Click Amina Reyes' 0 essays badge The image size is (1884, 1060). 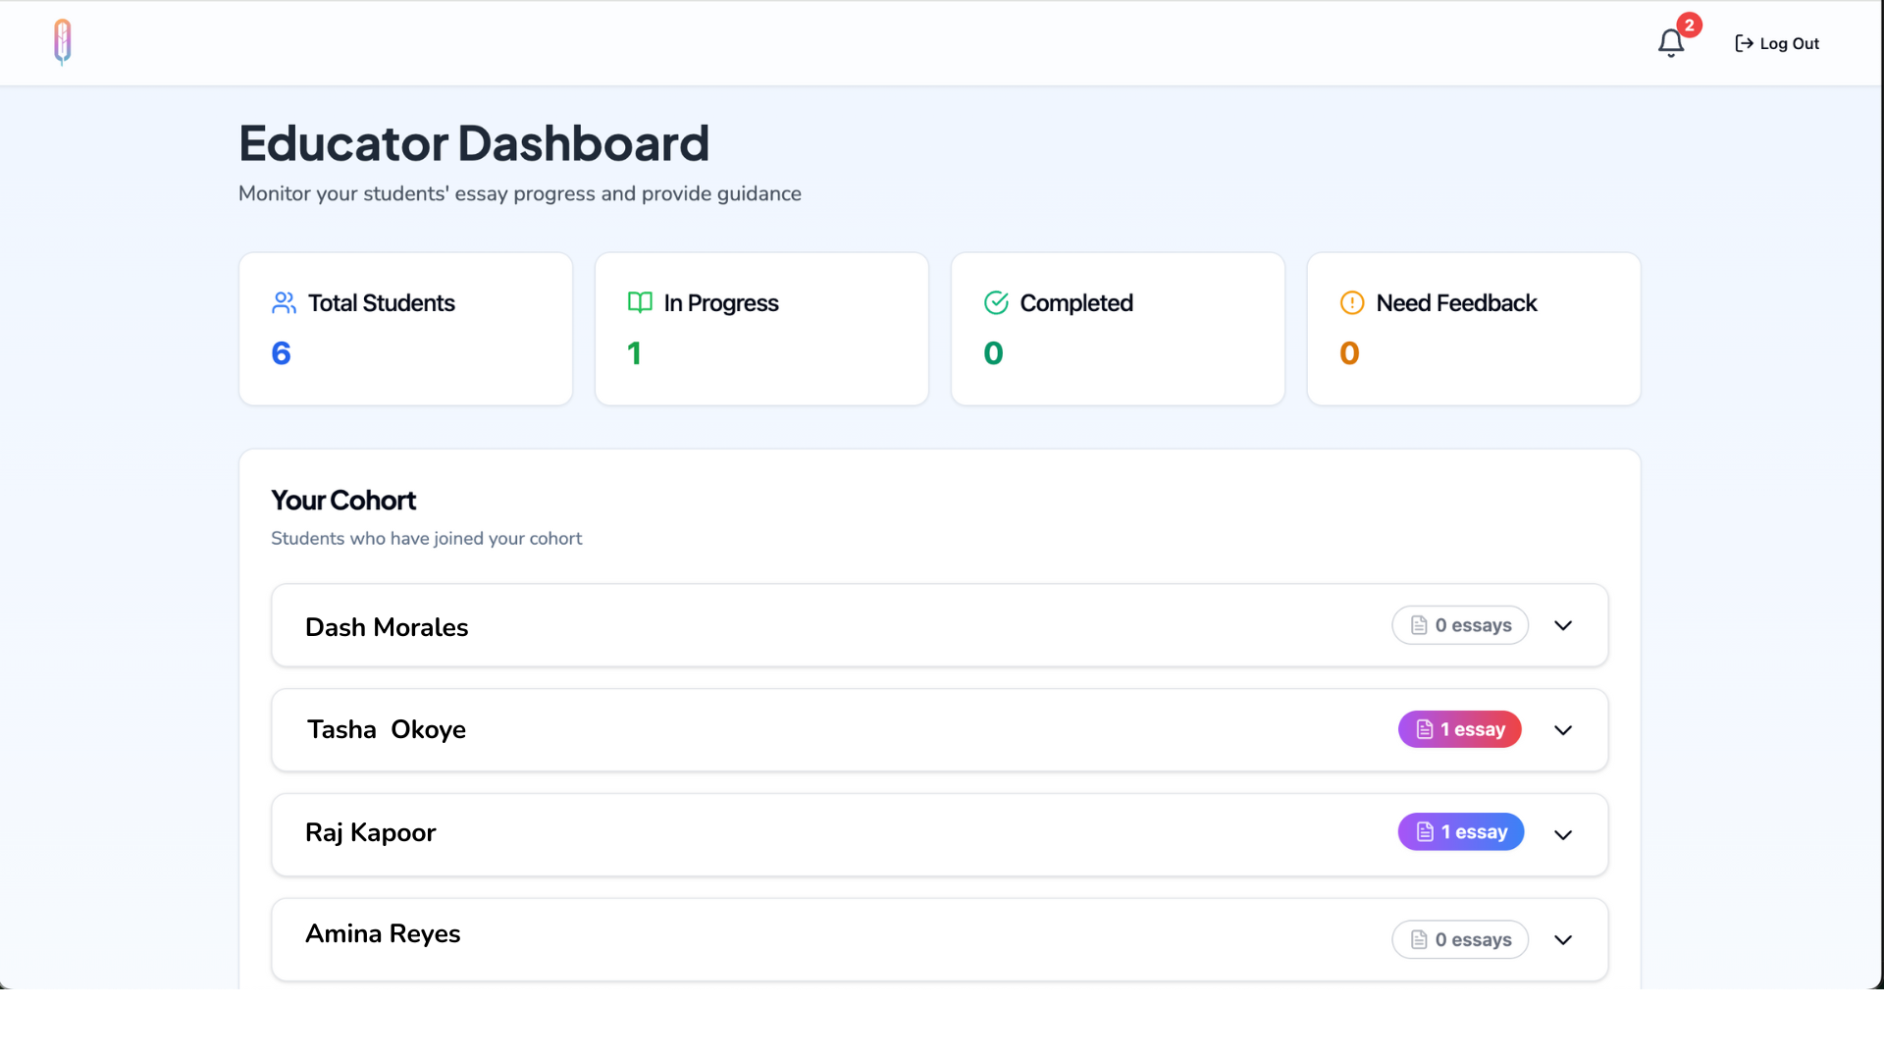point(1459,940)
